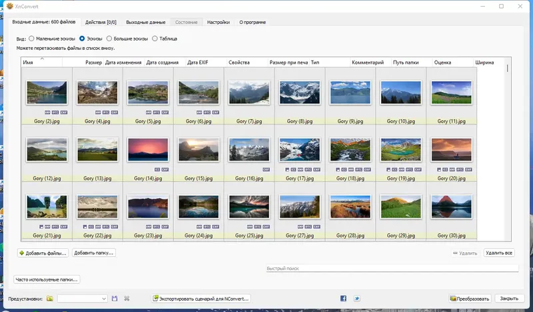Screen dimensions: 533x312
Task: Select Большие эскизы view radio
Action: 109,39
